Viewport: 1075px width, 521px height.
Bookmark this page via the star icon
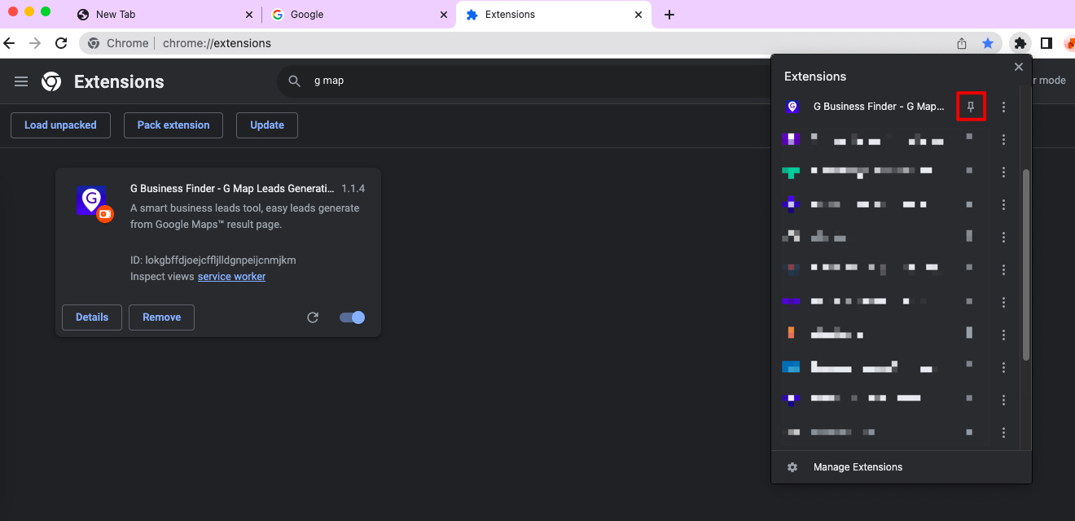coord(989,42)
